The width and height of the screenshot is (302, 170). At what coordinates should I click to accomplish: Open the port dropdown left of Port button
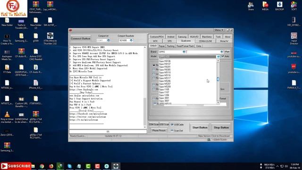[x=222, y=51]
